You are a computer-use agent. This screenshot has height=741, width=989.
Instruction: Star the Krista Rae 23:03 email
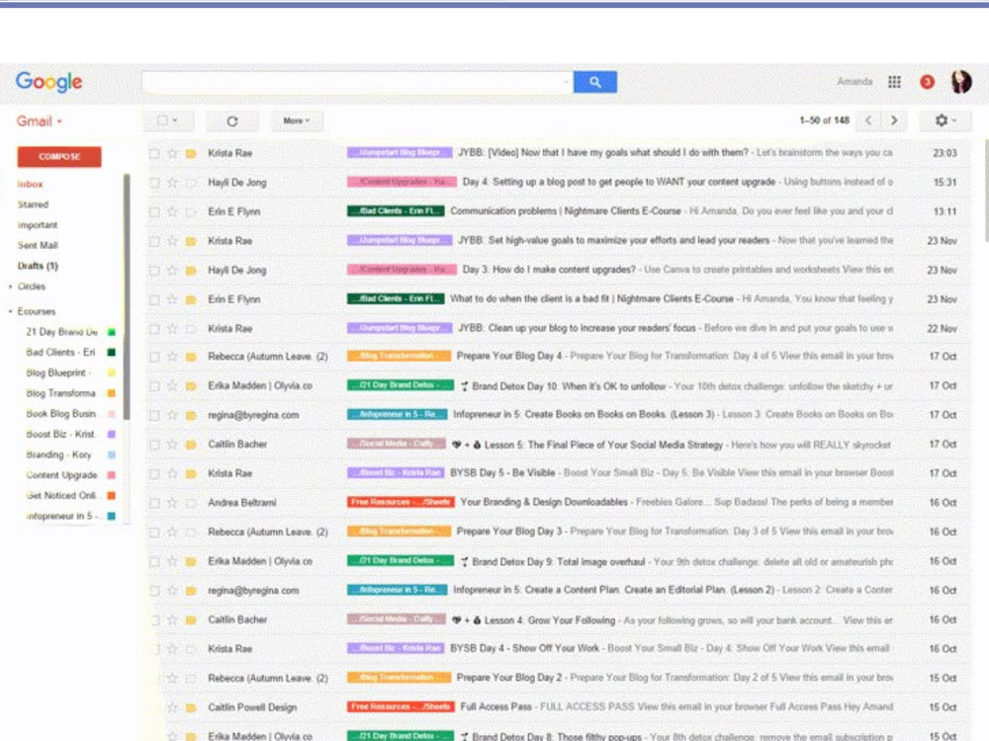[x=171, y=153]
